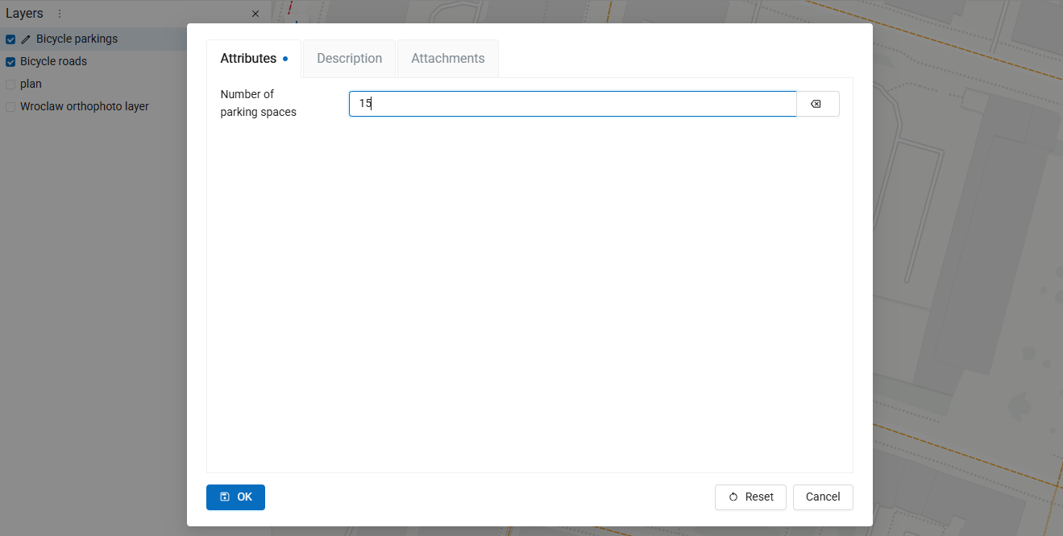Click the pencil edit icon beside Bicycle parkings
This screenshot has height=536, width=1063.
(x=26, y=39)
